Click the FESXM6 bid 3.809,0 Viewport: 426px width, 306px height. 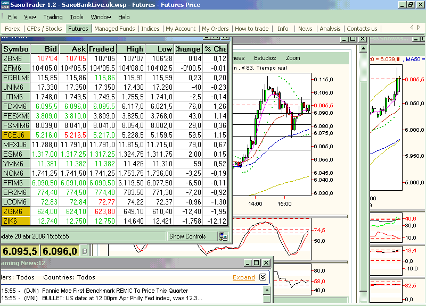coord(45,116)
